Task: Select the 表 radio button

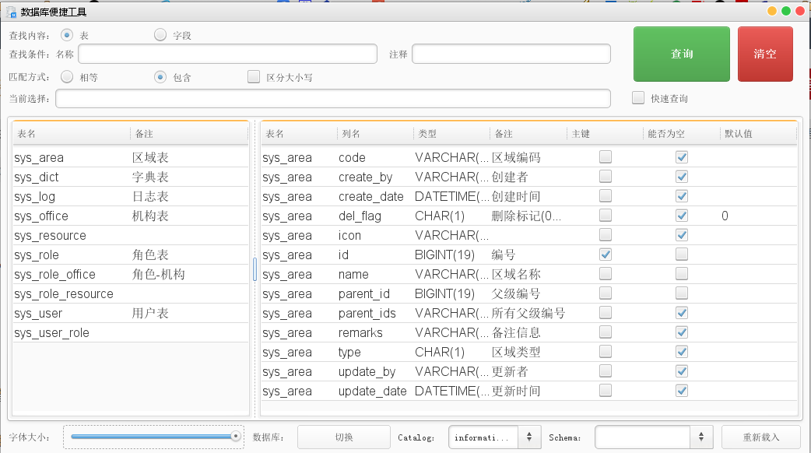Action: pos(67,35)
